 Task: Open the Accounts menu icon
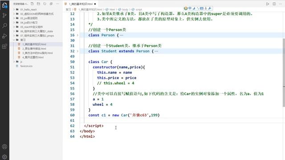(x=4, y=147)
